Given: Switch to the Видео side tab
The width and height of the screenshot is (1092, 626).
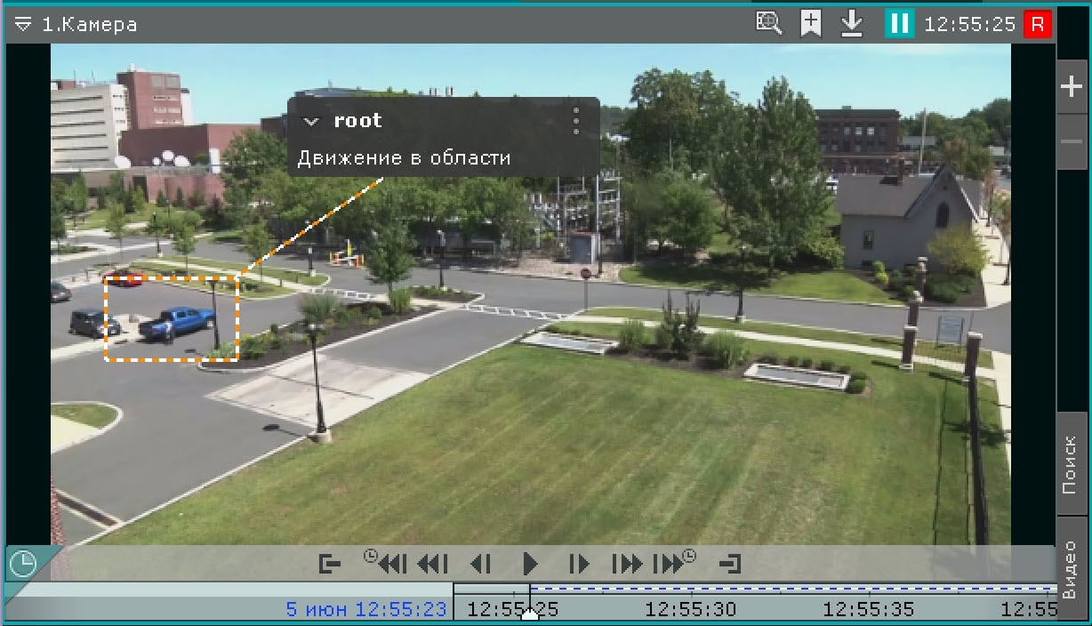Looking at the screenshot, I should pos(1071,570).
